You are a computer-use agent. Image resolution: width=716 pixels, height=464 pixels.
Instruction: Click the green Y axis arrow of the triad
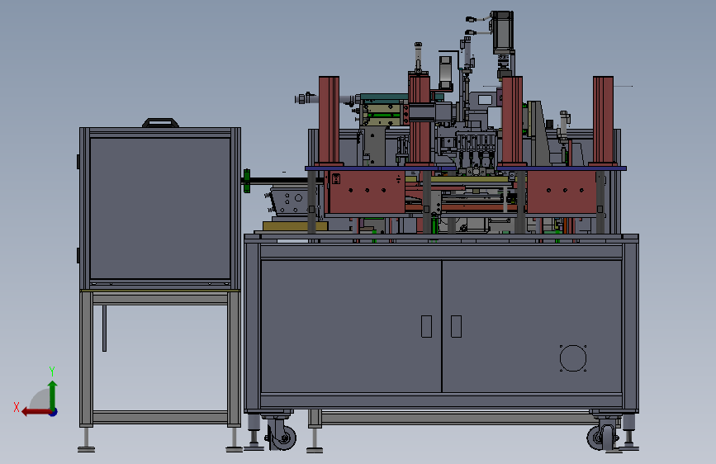point(53,395)
